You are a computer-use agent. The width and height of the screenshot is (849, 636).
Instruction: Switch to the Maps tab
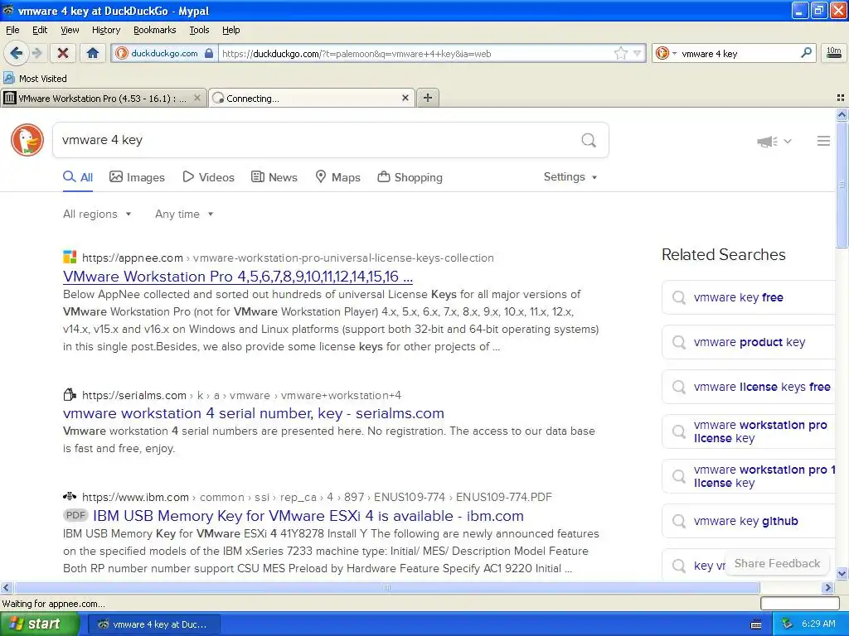338,177
